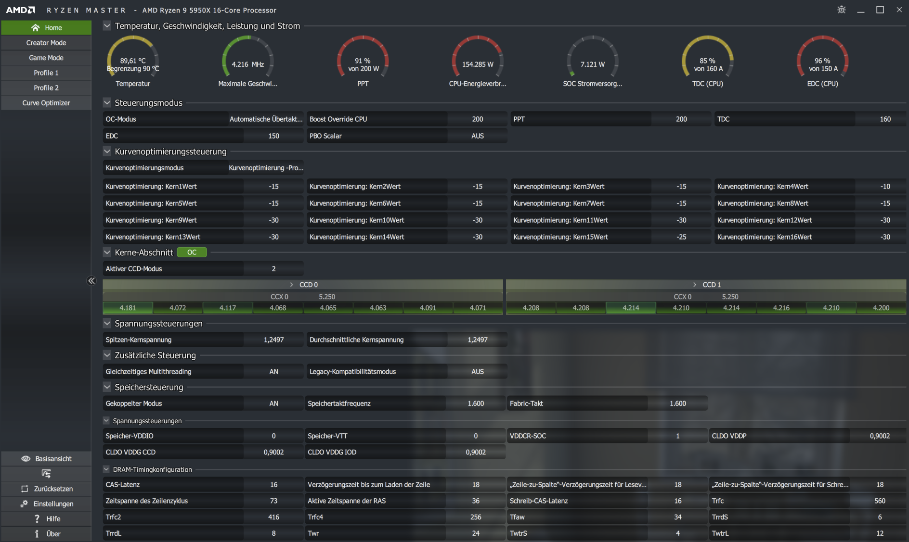This screenshot has height=542, width=909.
Task: Switch to Game Mode
Action: tap(46, 58)
